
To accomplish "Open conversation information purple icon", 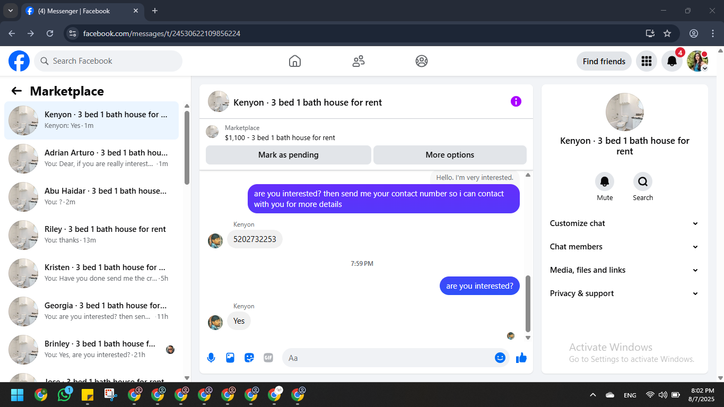I will pos(516,101).
